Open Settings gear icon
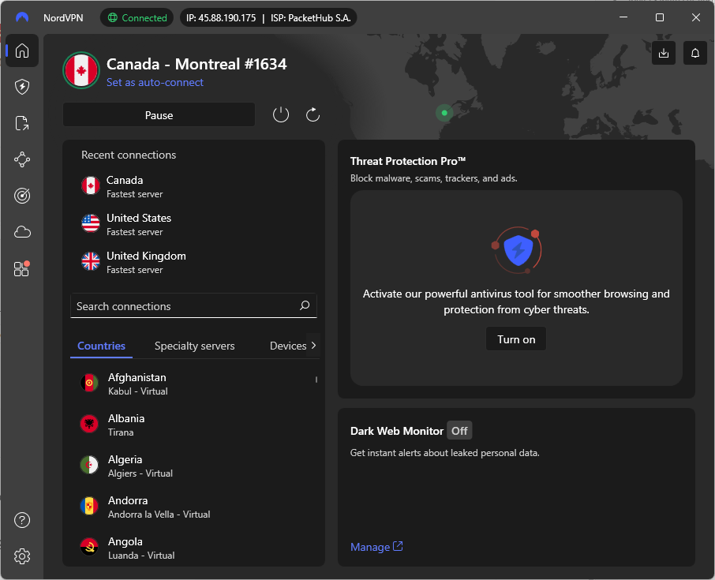This screenshot has width=715, height=580. (x=22, y=556)
